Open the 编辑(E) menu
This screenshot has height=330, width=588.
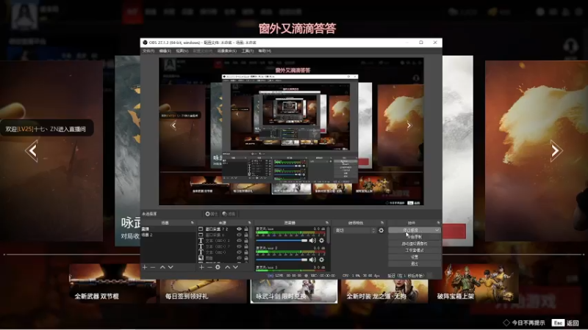click(165, 51)
